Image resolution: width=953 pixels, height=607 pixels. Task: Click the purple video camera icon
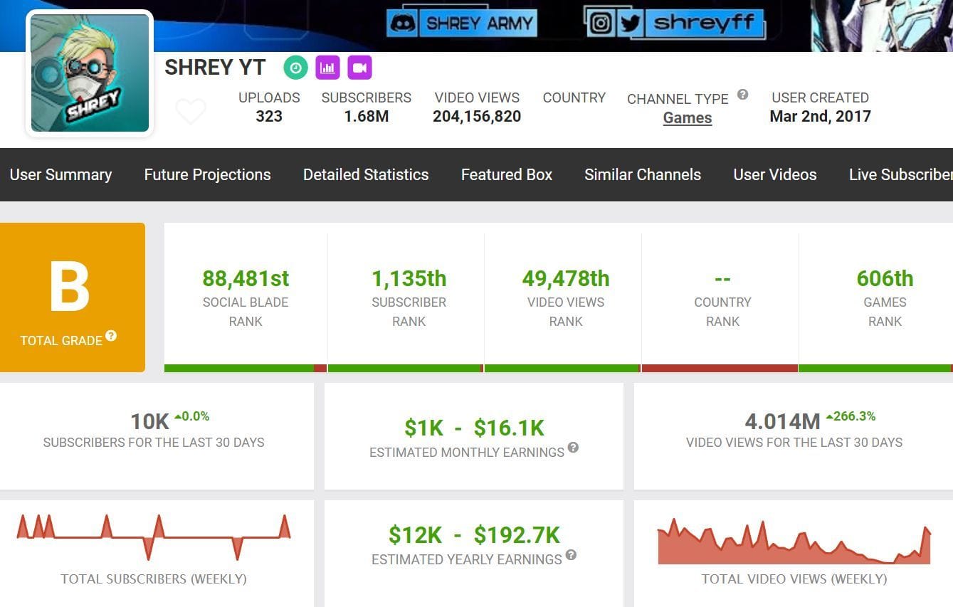coord(359,67)
